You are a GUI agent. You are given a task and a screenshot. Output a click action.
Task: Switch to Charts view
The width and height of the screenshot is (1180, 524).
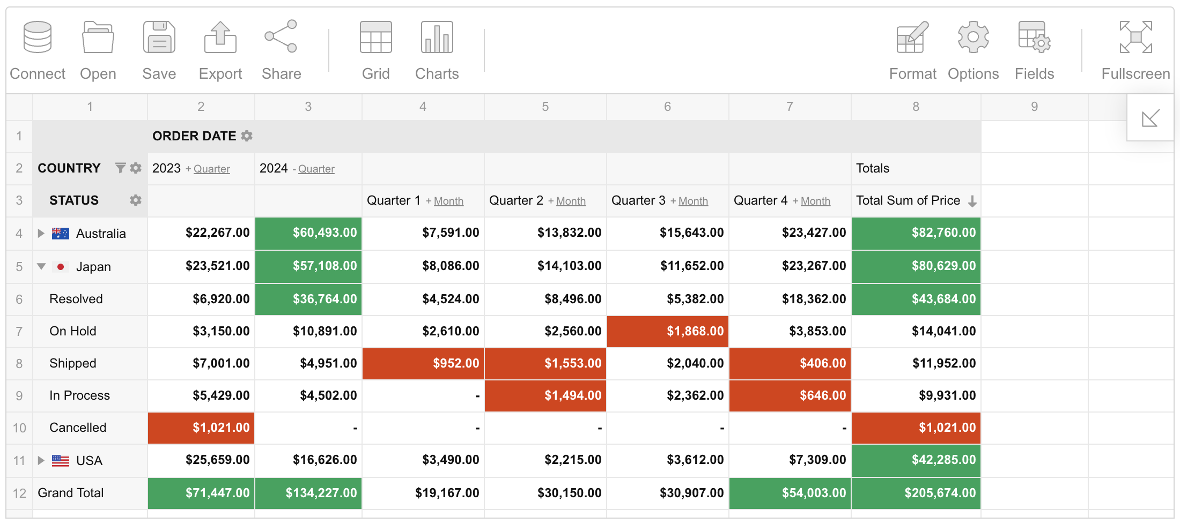[x=437, y=51]
